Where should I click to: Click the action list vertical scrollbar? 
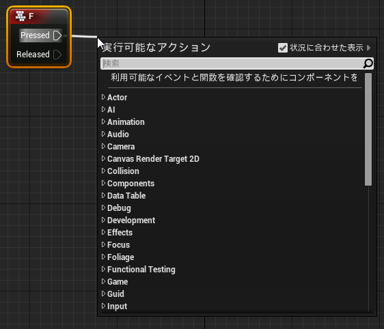(368, 130)
